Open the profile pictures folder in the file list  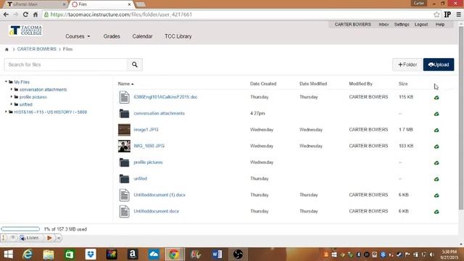148,162
